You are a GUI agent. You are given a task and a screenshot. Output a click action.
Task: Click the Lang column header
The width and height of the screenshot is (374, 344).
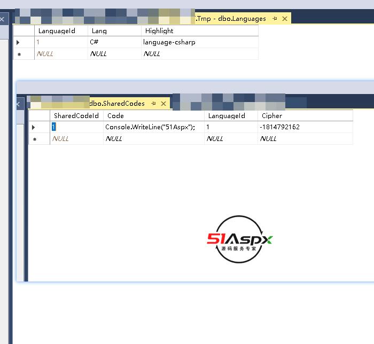point(114,31)
